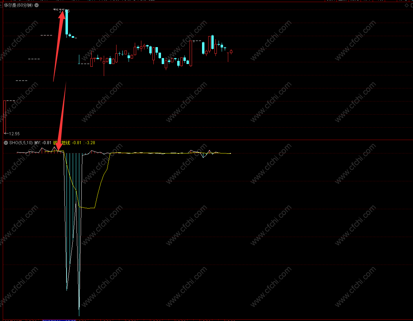
Task: Click the diamond icon at chart top-right
Action: point(406,5)
